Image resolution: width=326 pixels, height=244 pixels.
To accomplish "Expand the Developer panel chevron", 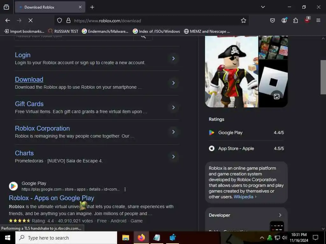I will coord(280,215).
